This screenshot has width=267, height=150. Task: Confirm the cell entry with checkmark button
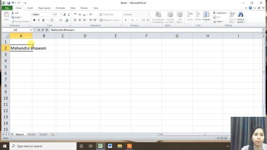[x=43, y=30]
